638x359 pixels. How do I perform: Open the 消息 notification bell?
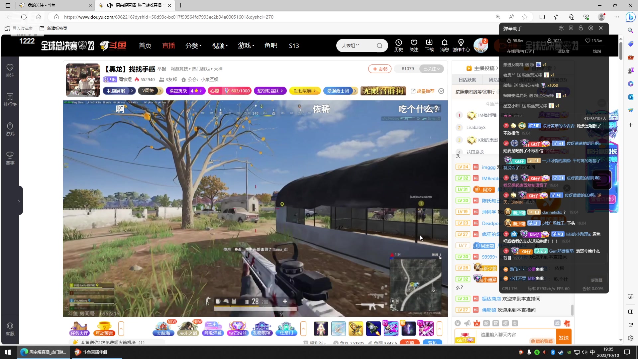[445, 45]
